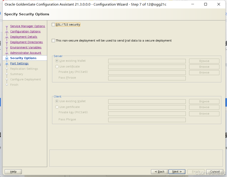227x177 pixels.
Task: Click the Port Settings step bullet icon
Action: click(7, 64)
